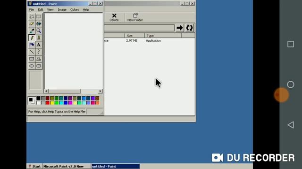
Task: Pick the magenta color swatch
Action: [x=70, y=103]
